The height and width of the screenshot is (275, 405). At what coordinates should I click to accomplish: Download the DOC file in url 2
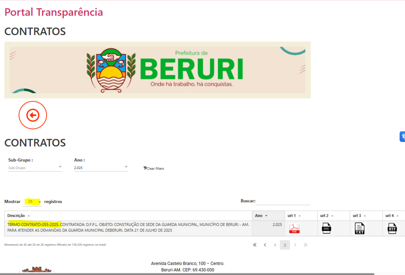point(326,228)
